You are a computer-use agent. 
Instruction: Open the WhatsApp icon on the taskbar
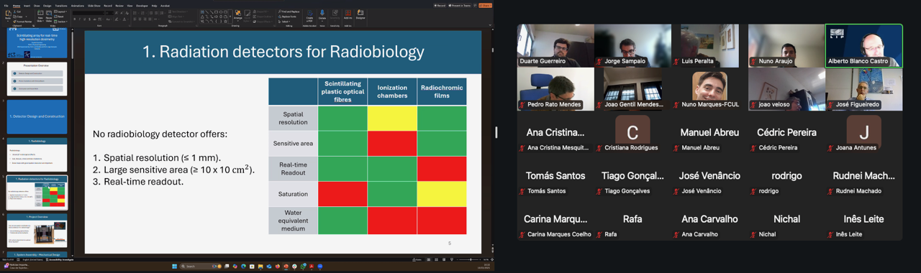coord(303,267)
